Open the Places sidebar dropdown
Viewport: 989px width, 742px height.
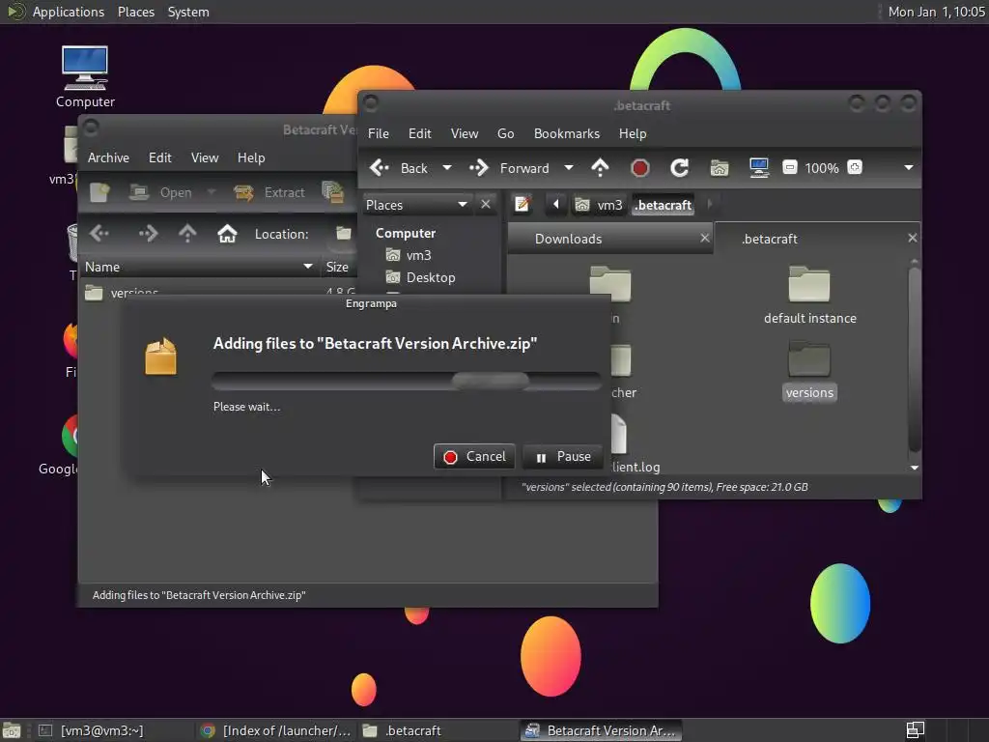[417, 205]
